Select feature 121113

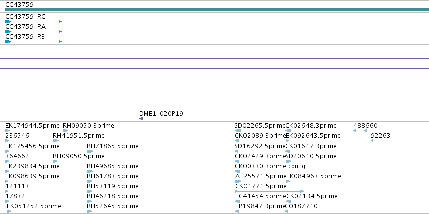click(x=17, y=186)
